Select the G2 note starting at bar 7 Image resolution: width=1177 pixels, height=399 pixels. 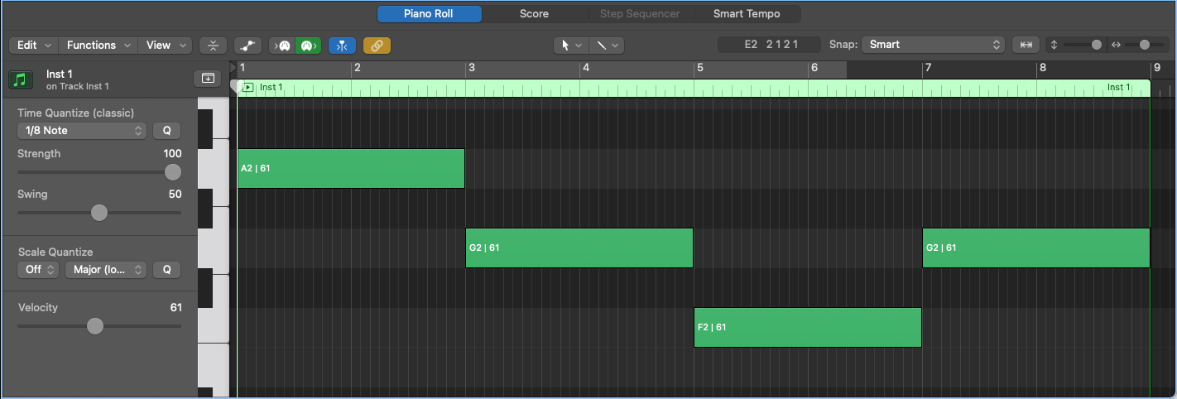tap(1036, 248)
